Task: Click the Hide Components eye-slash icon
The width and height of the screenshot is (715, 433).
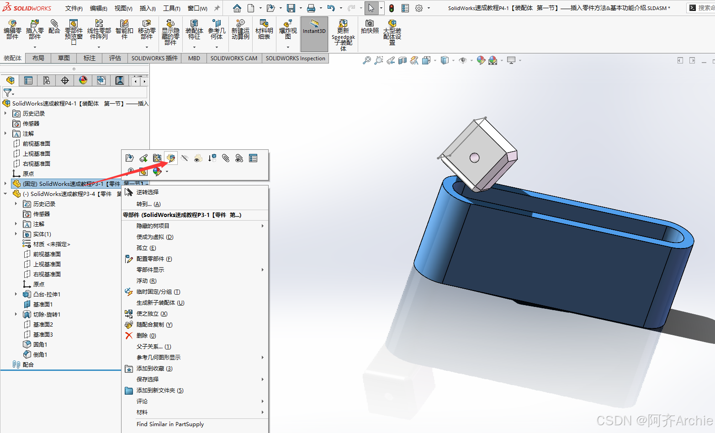Action: point(185,158)
